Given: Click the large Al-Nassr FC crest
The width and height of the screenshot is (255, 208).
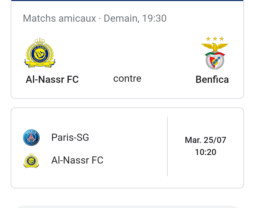Looking at the screenshot, I should pyautogui.click(x=40, y=54).
